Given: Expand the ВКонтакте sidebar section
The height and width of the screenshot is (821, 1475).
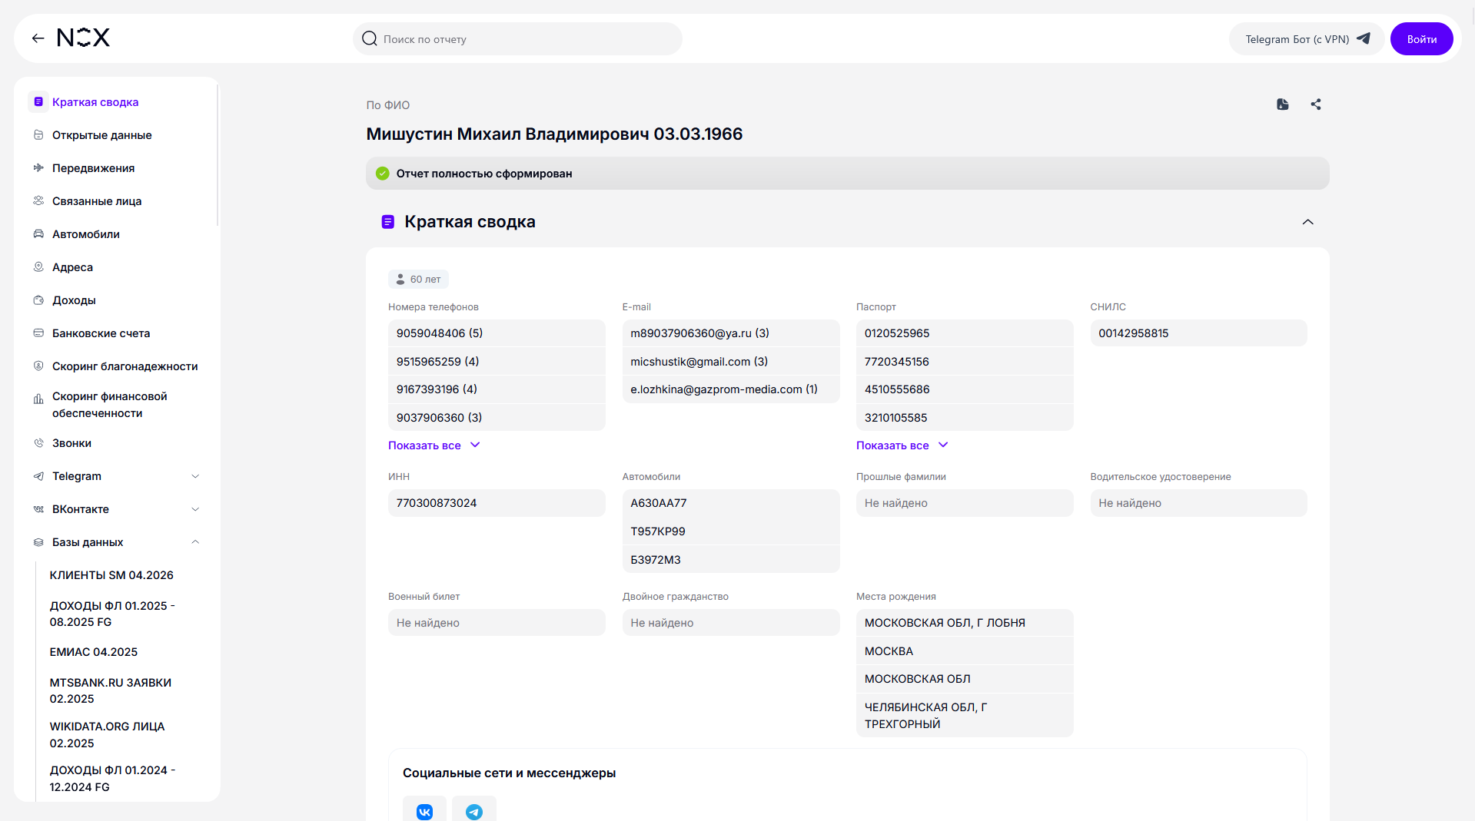Looking at the screenshot, I should 195,509.
